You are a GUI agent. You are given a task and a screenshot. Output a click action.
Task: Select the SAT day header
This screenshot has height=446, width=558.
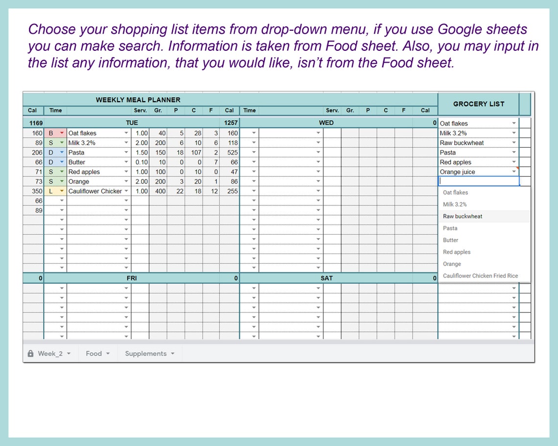326,278
